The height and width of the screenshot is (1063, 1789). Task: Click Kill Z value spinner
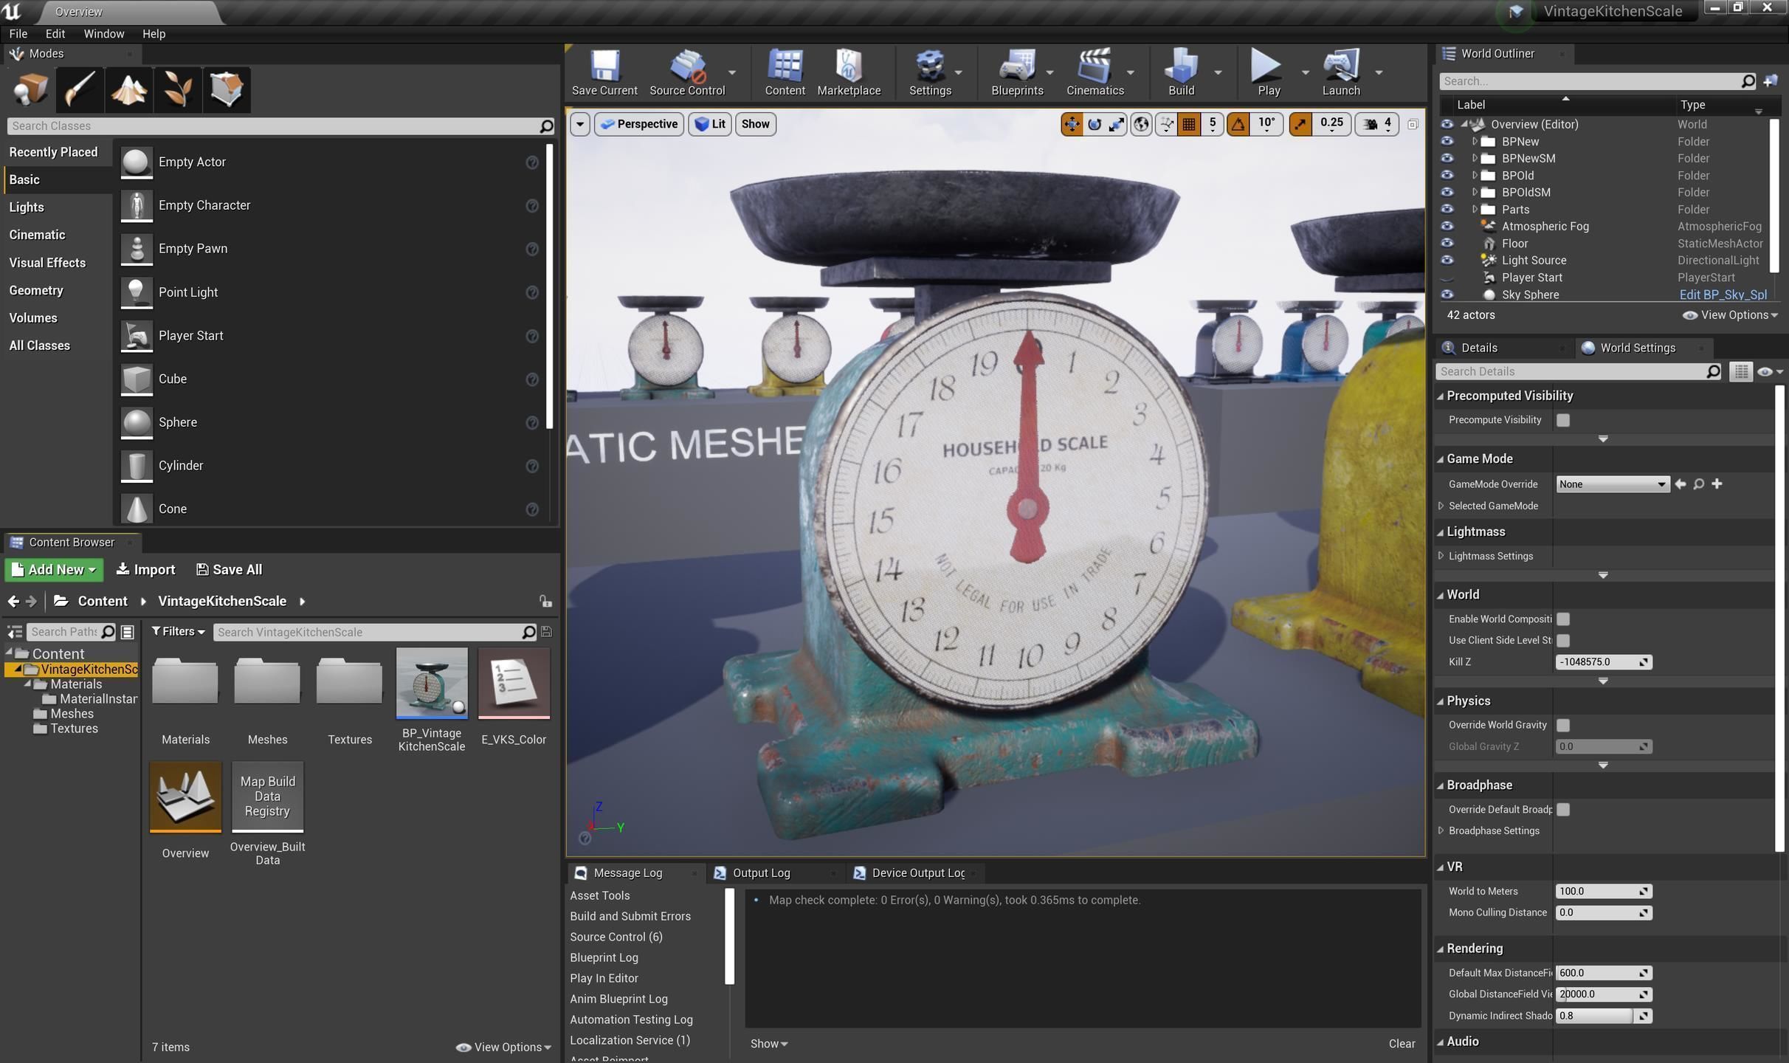coord(1603,661)
